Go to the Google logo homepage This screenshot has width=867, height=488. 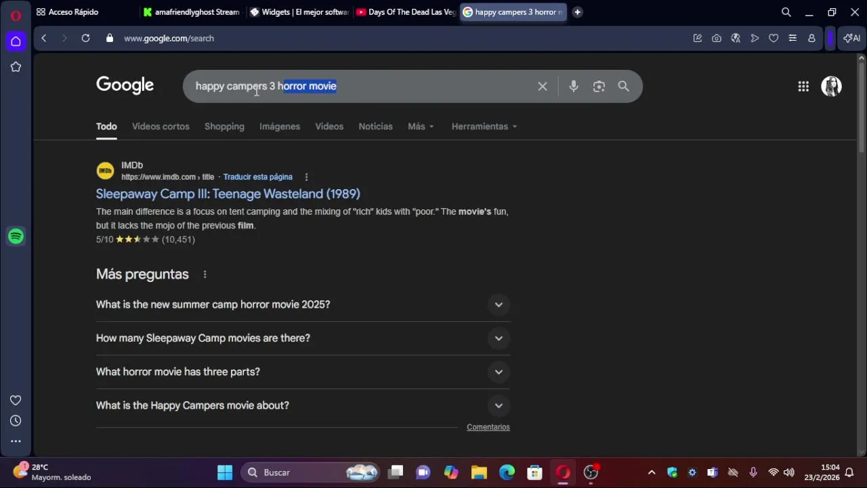tap(125, 85)
